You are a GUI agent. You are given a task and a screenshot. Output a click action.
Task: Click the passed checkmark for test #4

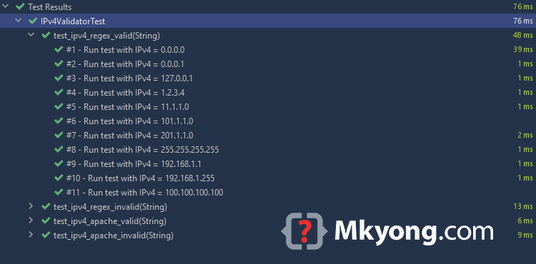(59, 92)
